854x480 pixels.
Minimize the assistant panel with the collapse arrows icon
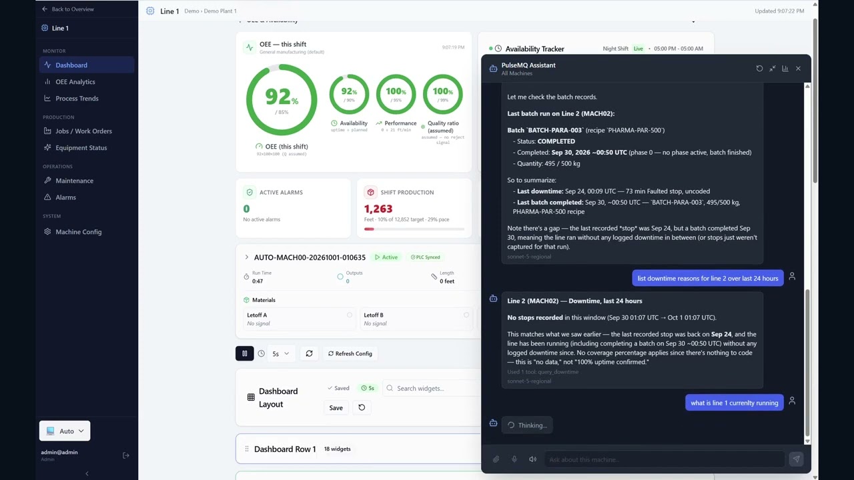(x=772, y=69)
